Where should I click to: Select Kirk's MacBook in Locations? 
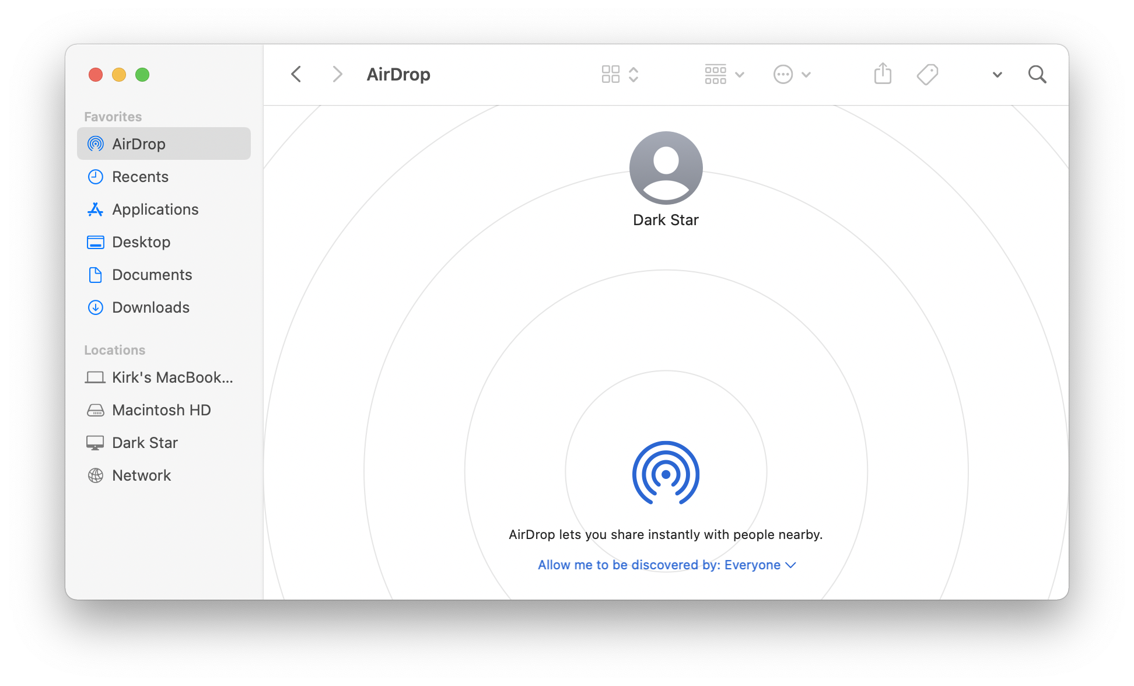[x=162, y=377]
